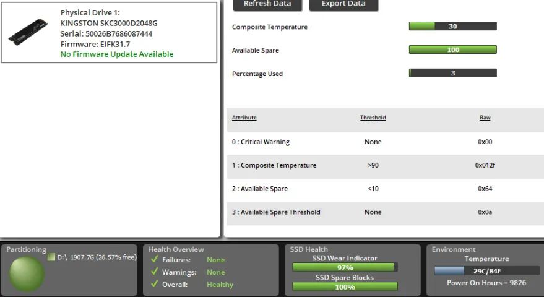Click the Serial: 50026B7686087444 line
The height and width of the screenshot is (297, 544).
(106, 33)
